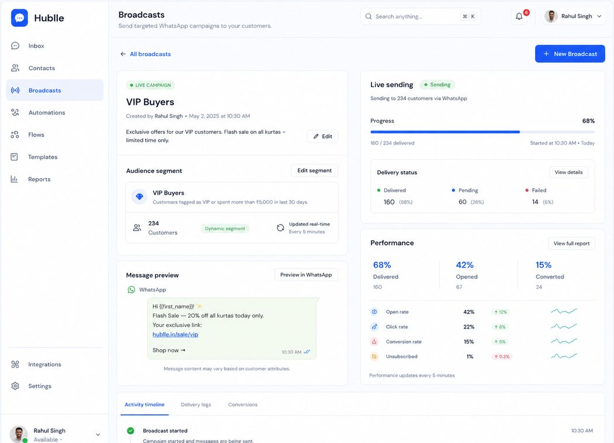This screenshot has width=614, height=443.
Task: Click Preview in WhatsApp button
Action: pos(306,275)
